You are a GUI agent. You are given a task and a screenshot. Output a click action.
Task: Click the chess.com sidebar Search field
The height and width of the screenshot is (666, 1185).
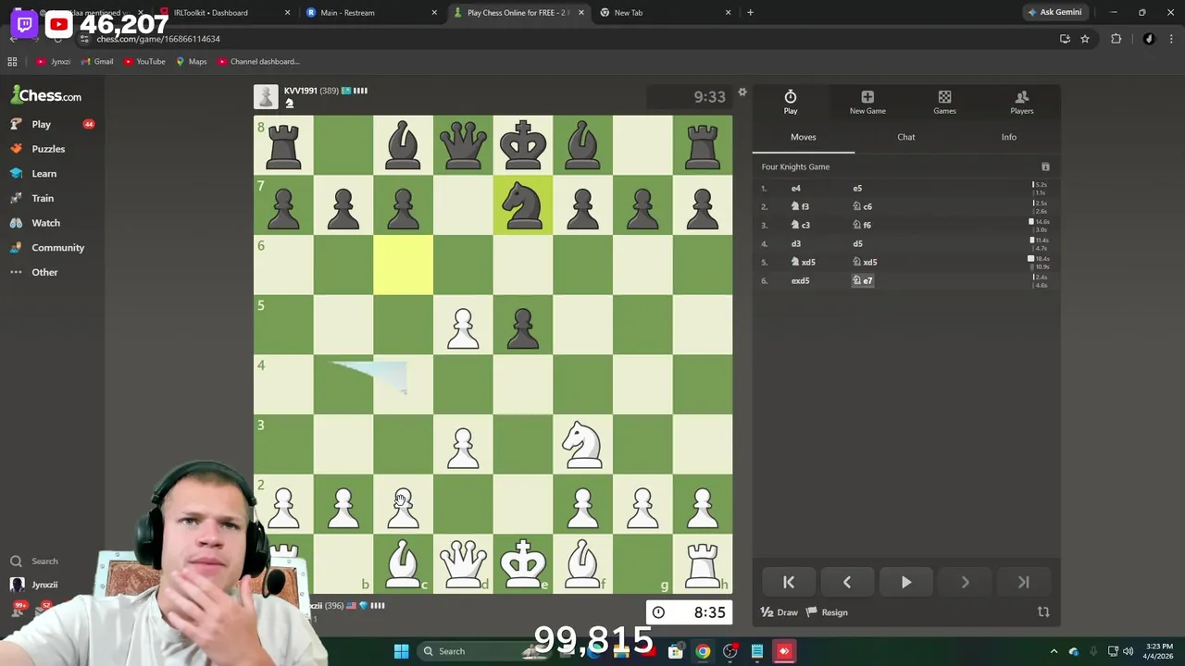click(44, 561)
